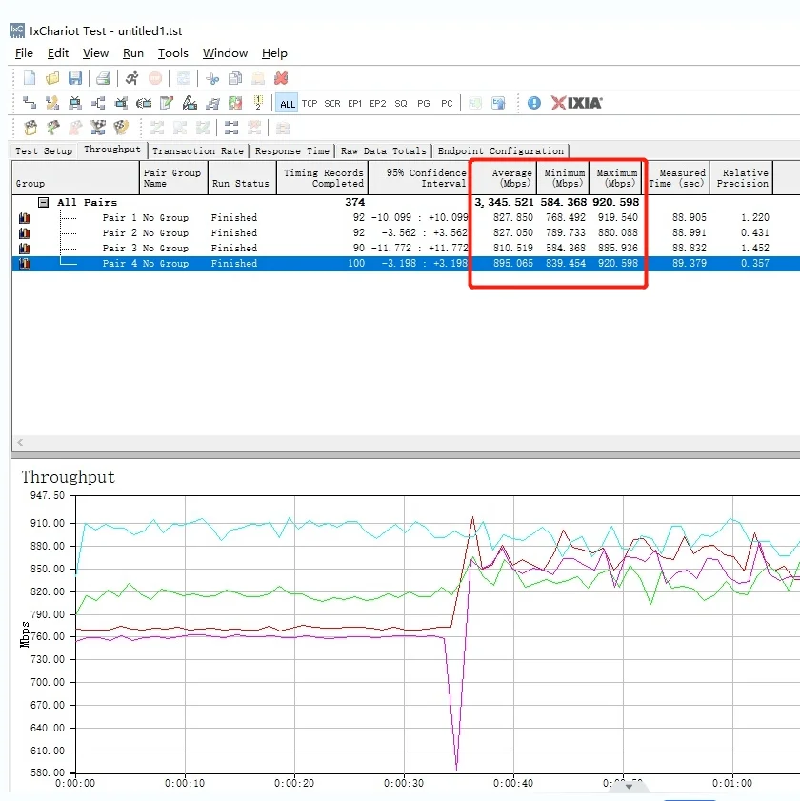Click the scissors Cut icon
Image resolution: width=800 pixels, height=801 pixels.
(x=212, y=78)
